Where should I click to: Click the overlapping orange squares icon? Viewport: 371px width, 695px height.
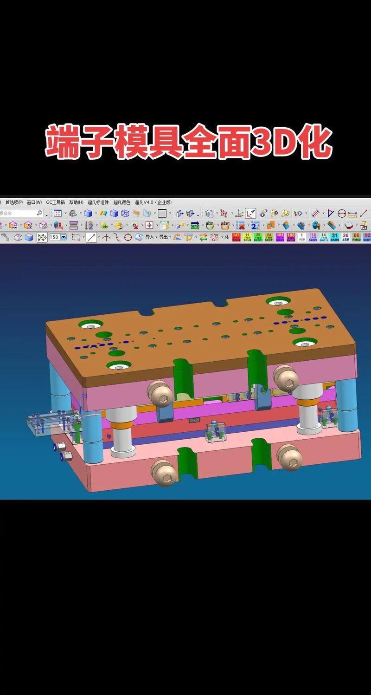[271, 225]
